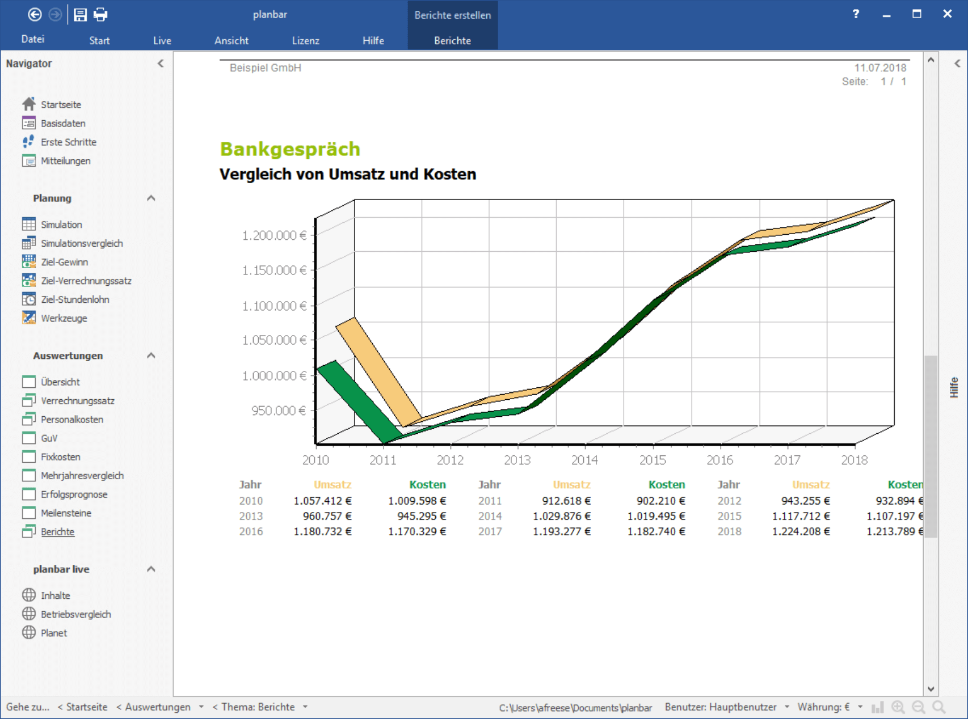Open the Benutzer Hauptbenutzer dropdown

coord(787,707)
